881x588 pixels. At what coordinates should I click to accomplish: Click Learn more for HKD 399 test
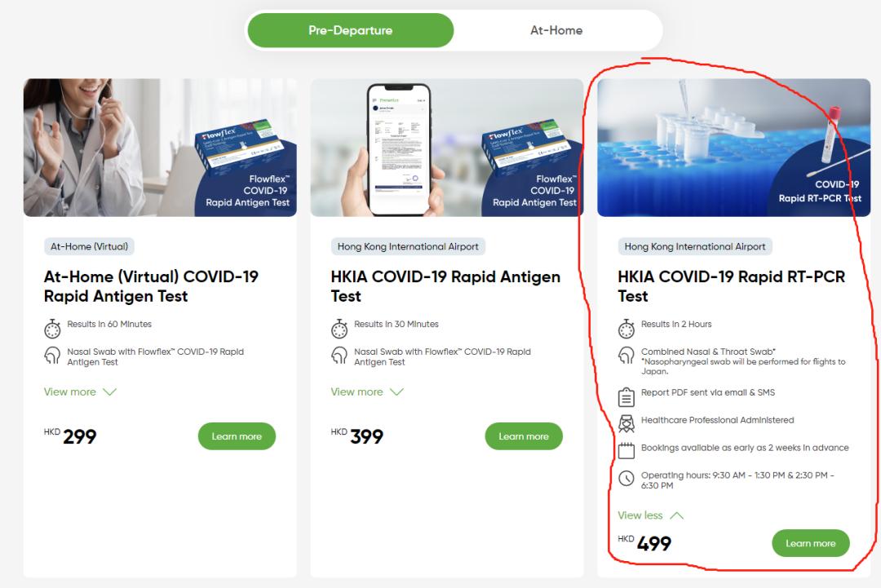pos(524,436)
